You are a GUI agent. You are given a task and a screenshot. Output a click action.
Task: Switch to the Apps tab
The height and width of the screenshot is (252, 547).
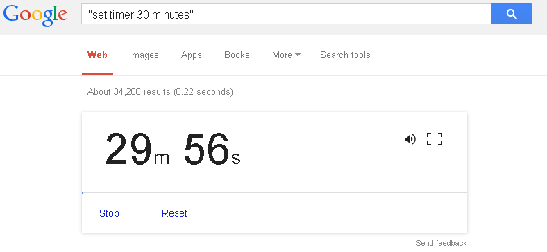coord(191,55)
